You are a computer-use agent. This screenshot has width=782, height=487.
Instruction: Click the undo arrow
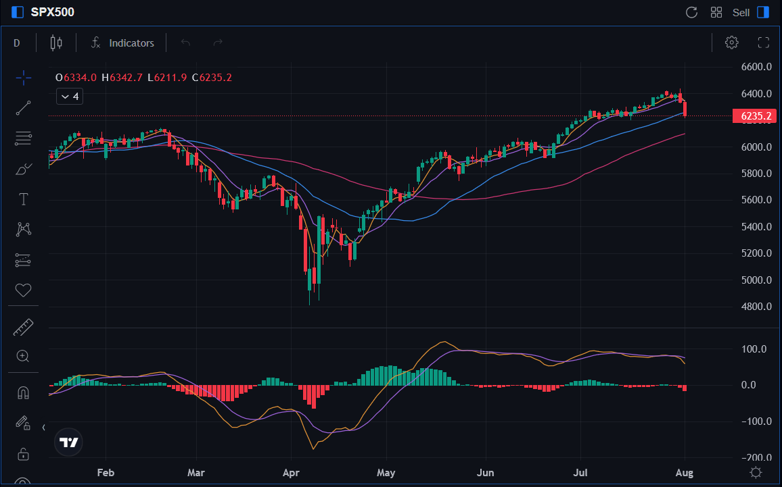185,43
